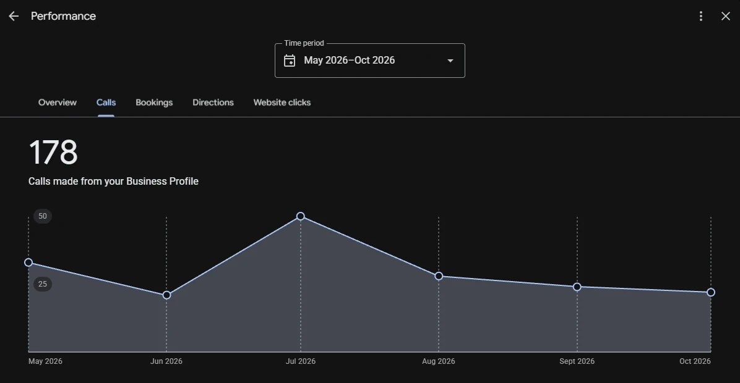Screen dimensions: 740x383
Task: Click the Aug 2026 data point
Action: pos(439,276)
